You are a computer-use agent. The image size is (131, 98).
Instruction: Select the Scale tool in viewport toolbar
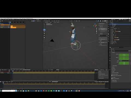[x=44, y=32]
